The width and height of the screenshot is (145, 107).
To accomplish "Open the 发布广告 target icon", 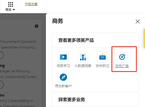I will click(x=122, y=57).
